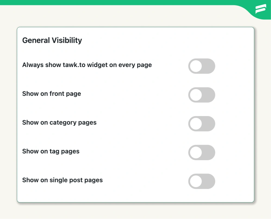Click the 'Show on tag pages' label

tap(51, 151)
